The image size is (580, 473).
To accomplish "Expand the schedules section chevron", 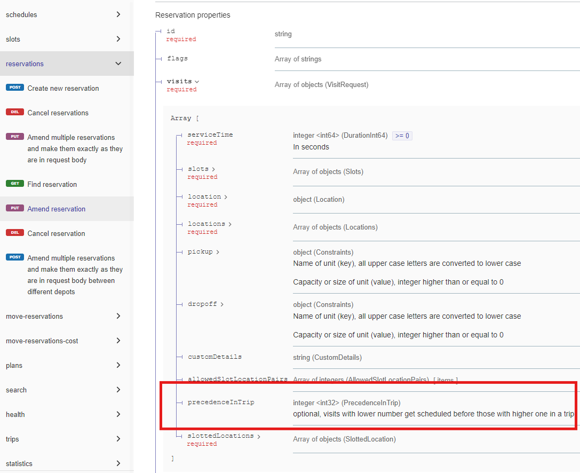I will click(118, 14).
